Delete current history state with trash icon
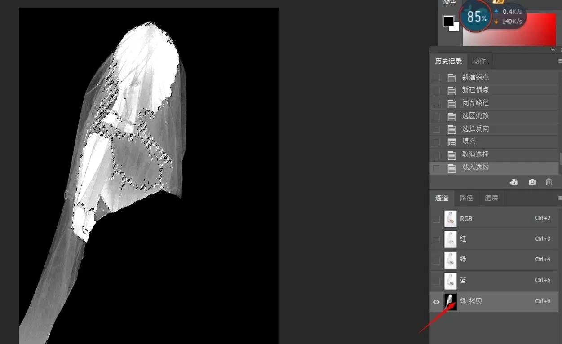Viewport: 562px width, 344px height. click(549, 182)
